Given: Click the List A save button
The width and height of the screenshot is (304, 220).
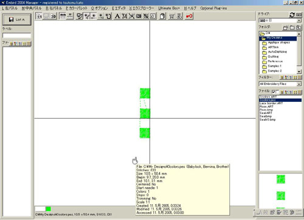Looking at the screenshot, I should pyautogui.click(x=17, y=19).
